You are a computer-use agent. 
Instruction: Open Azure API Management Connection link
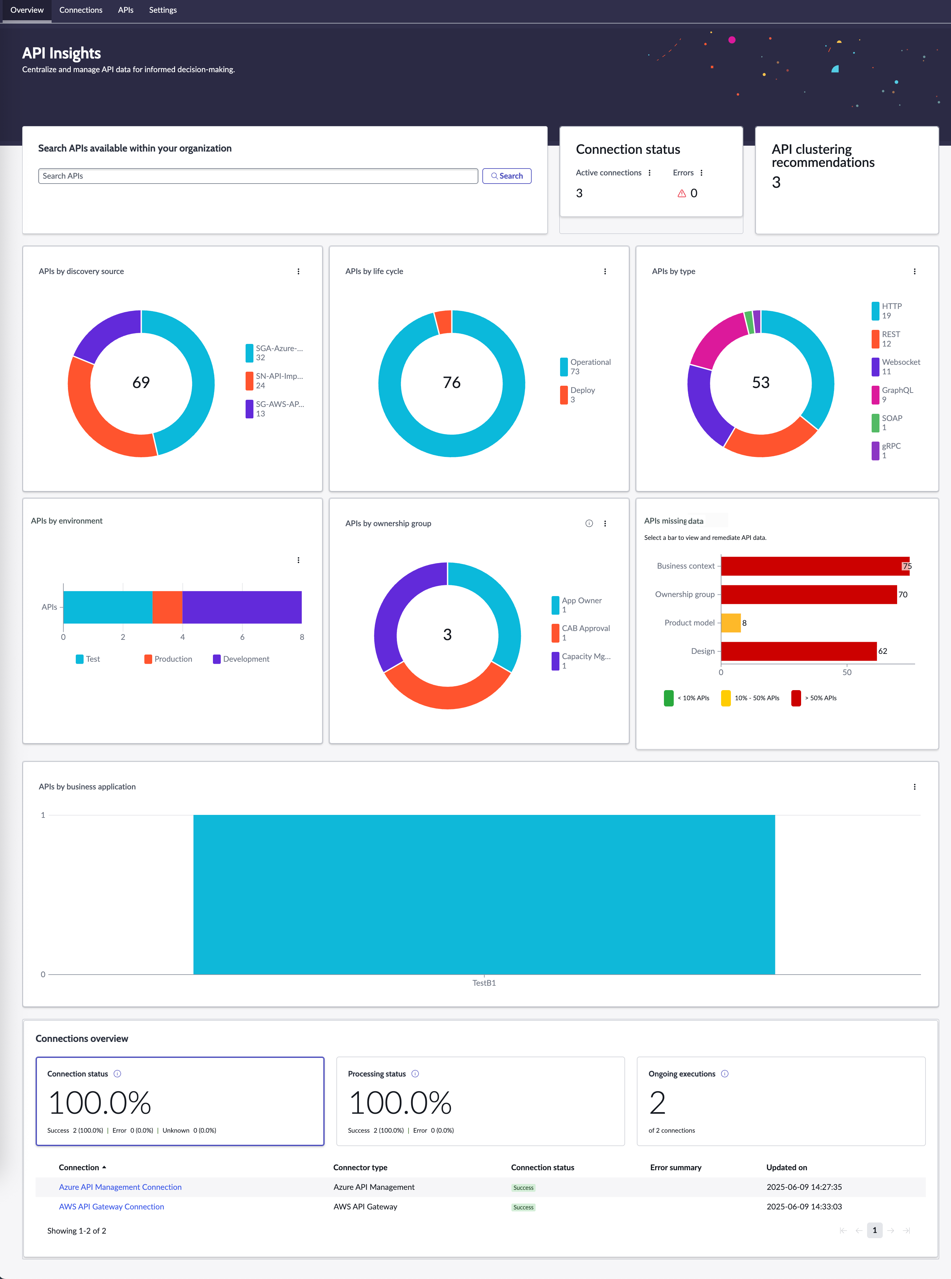click(120, 1187)
